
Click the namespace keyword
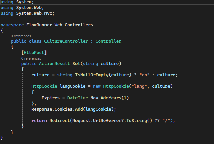(12, 25)
